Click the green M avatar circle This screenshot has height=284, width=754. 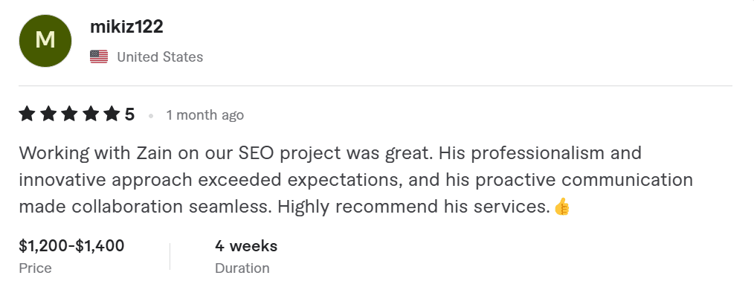click(45, 40)
